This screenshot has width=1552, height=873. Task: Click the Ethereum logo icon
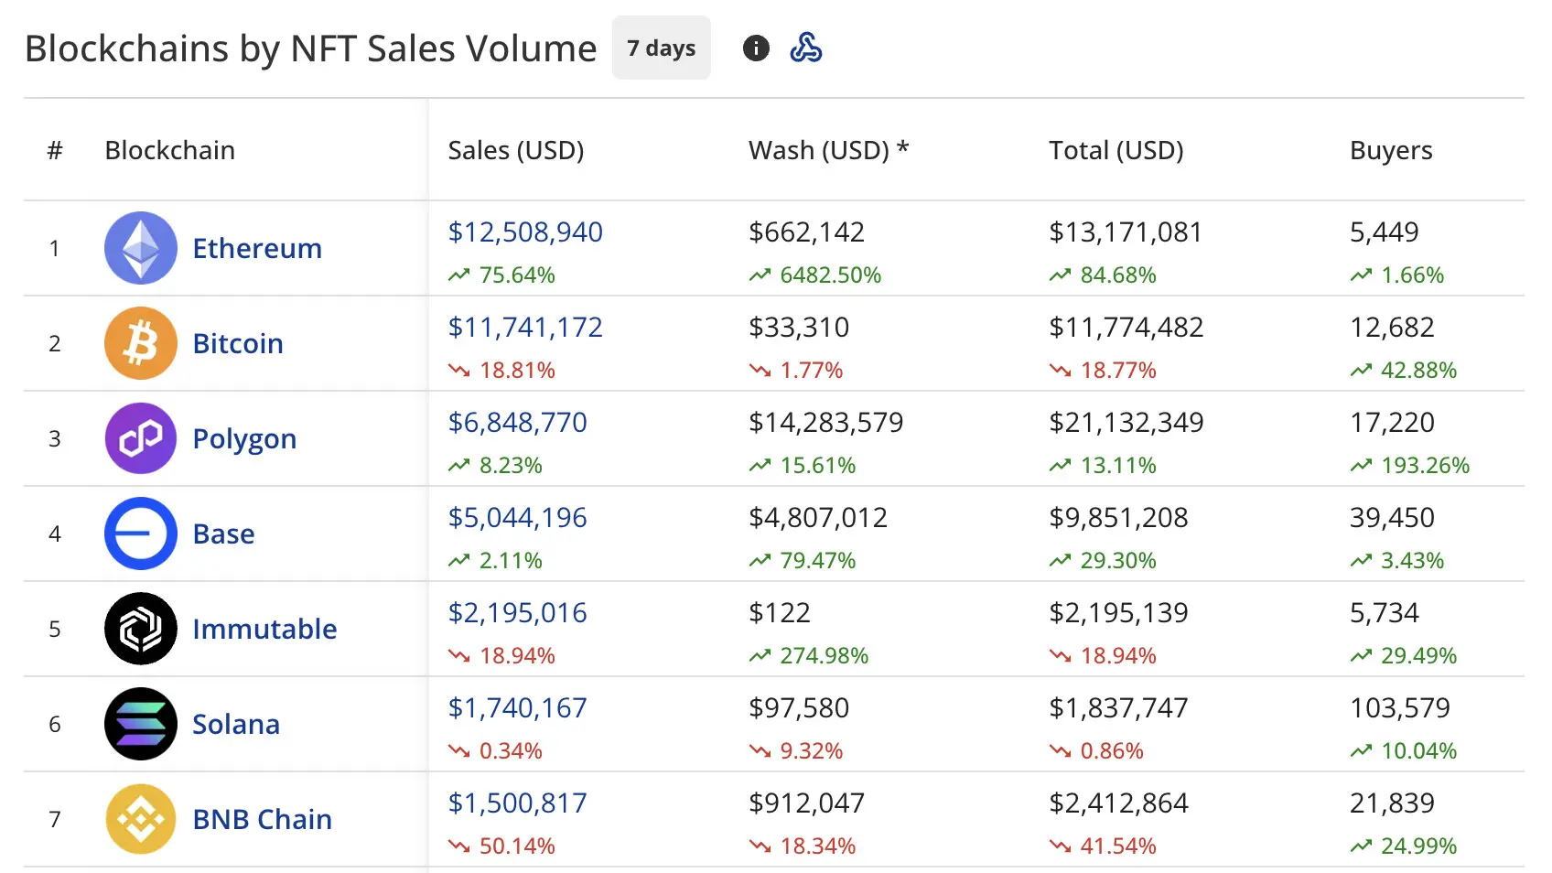click(x=140, y=248)
